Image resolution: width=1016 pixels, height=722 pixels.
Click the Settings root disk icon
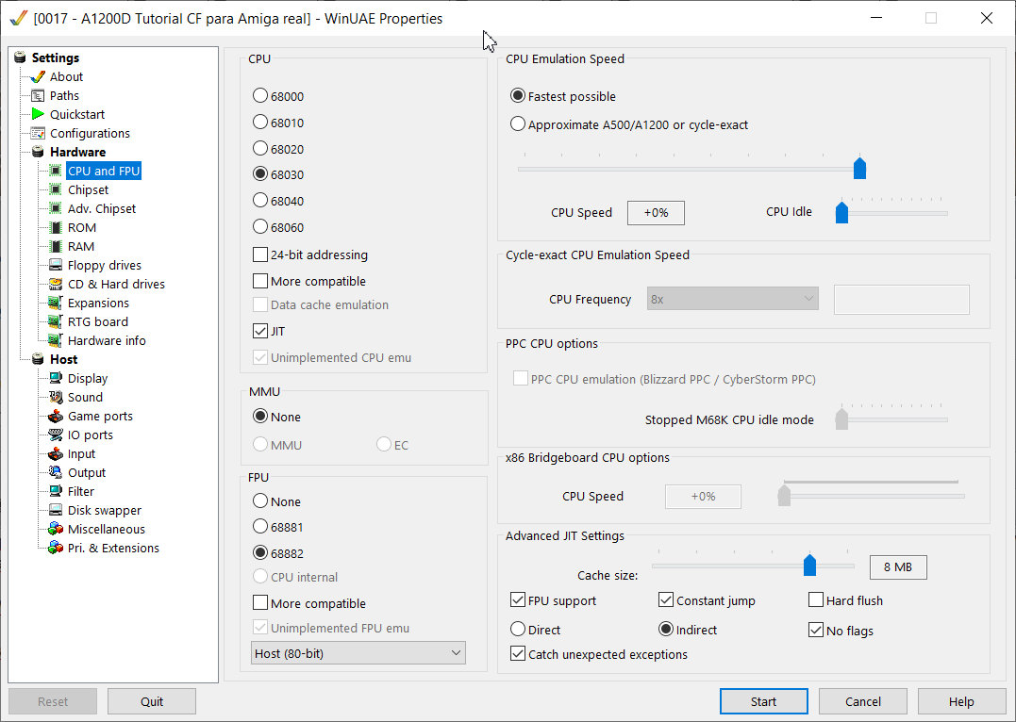click(x=20, y=57)
